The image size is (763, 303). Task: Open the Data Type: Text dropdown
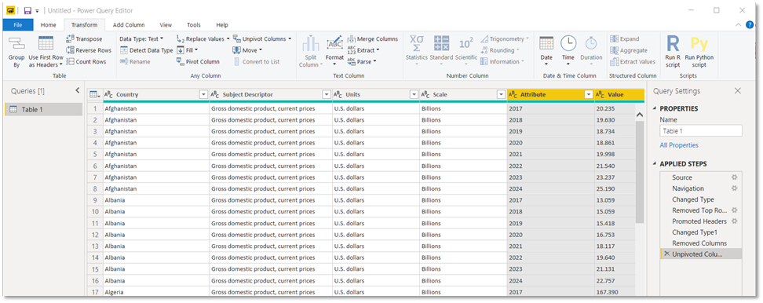click(x=141, y=39)
